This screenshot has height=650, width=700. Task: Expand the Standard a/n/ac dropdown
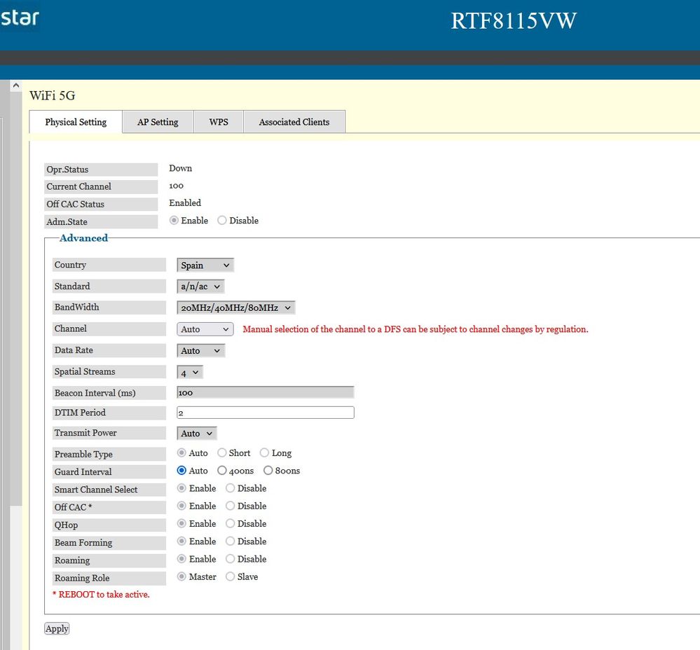(200, 286)
